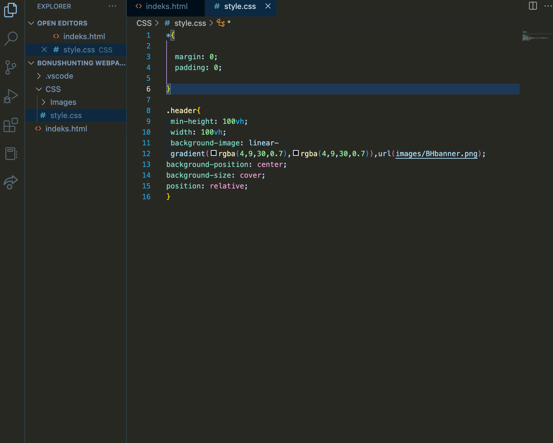
Task: Open the images/BHbanner.png url link
Action: click(436, 154)
